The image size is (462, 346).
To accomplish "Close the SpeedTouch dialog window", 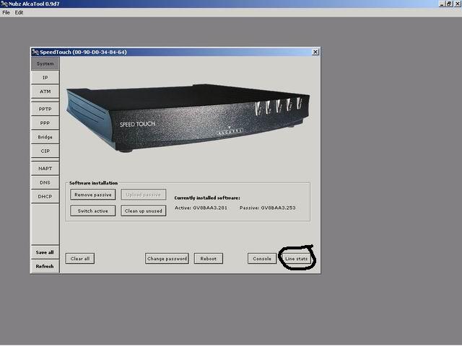I will [315, 52].
